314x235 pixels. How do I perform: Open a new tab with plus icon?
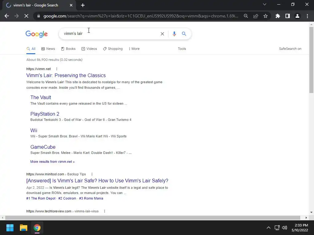click(83, 5)
